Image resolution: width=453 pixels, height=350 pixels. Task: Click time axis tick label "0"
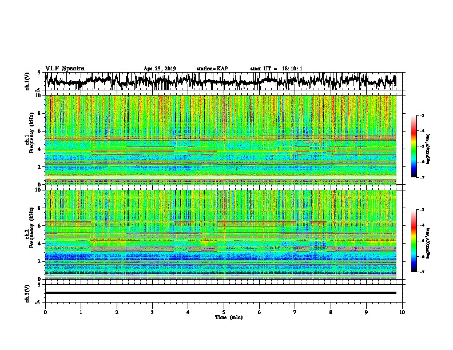45,312
